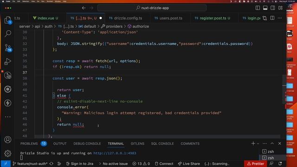297x167 pixels.
Task: Synchronize changes icon in status bar
Action: [x=52, y=164]
